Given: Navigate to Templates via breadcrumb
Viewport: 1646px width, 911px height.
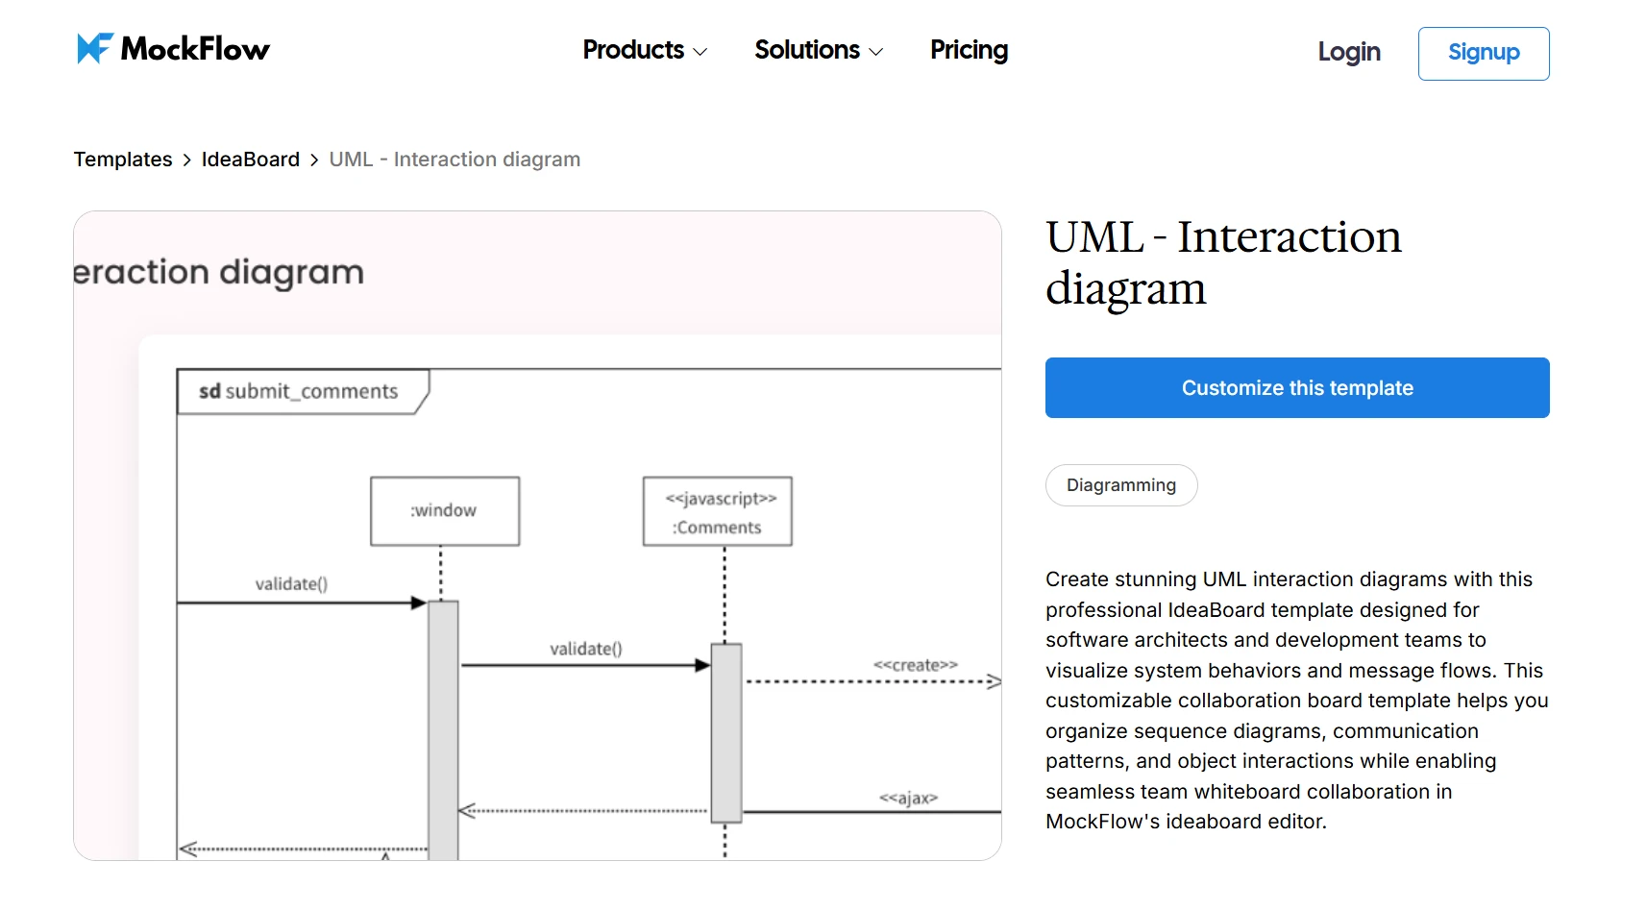Looking at the screenshot, I should click(122, 159).
